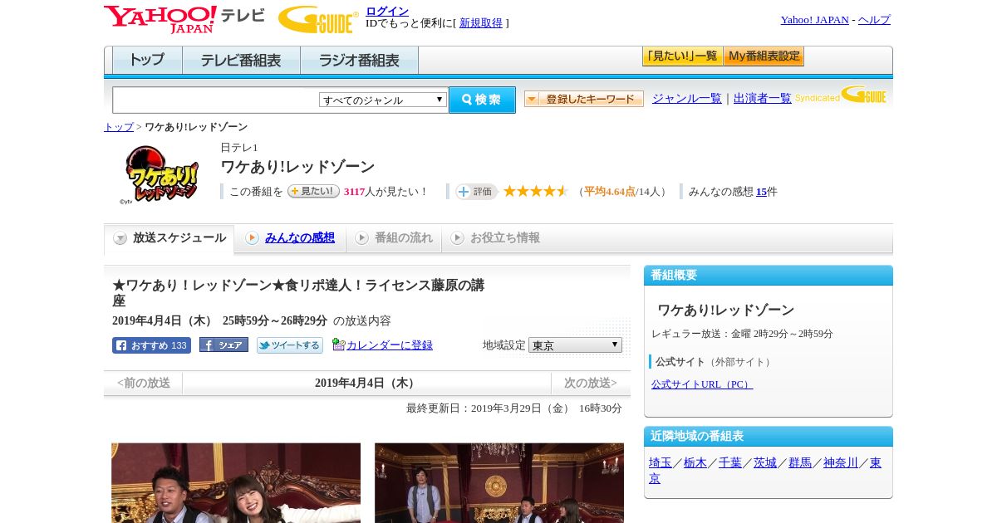Click the calendar icon beside カレンダーに登録
Viewport: 997px width, 523px height.
(338, 345)
